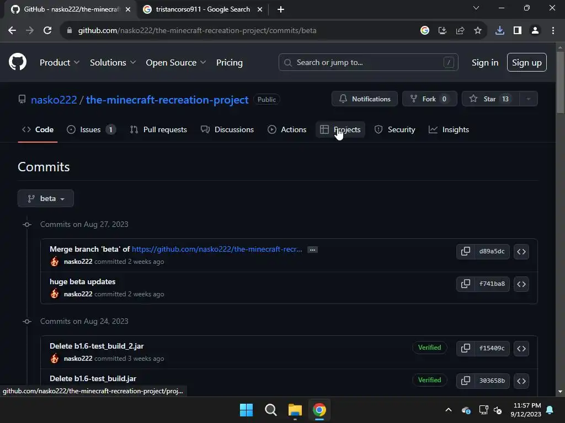
Task: Show Verified badge details for f15409c
Action: tap(429, 348)
